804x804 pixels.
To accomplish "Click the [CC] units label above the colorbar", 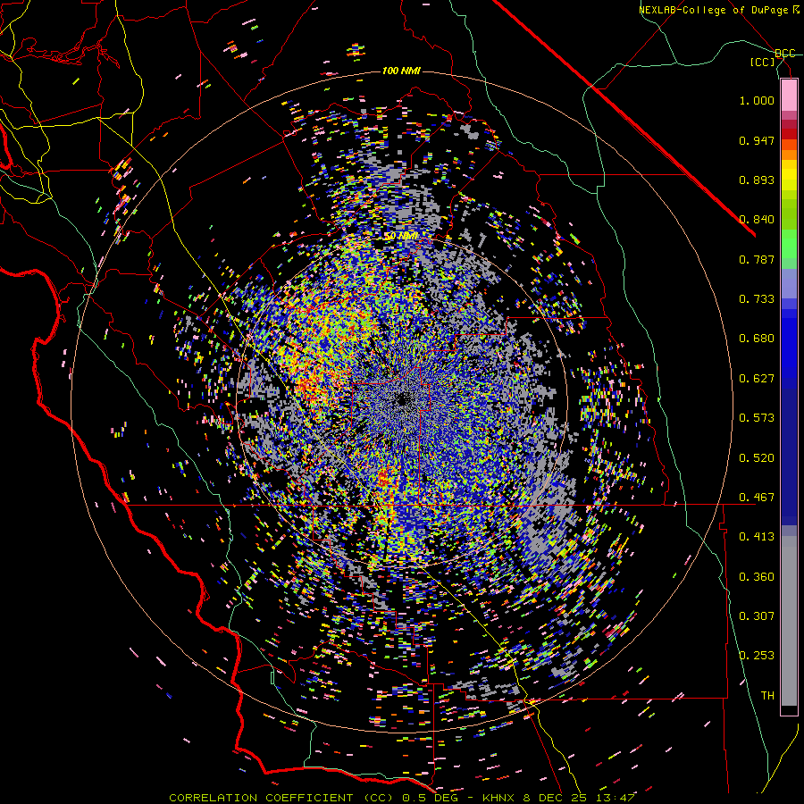I will coord(763,62).
